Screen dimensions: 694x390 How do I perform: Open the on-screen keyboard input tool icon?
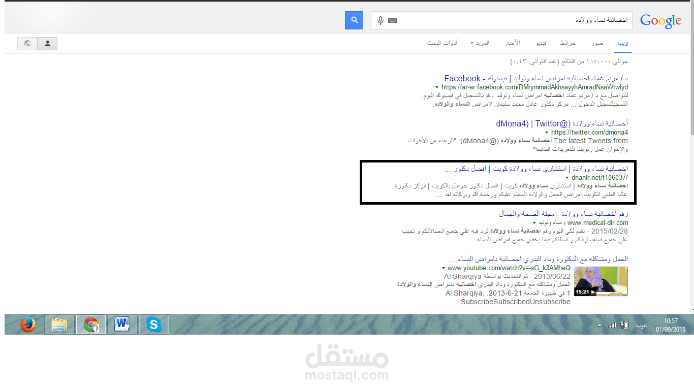coord(392,21)
